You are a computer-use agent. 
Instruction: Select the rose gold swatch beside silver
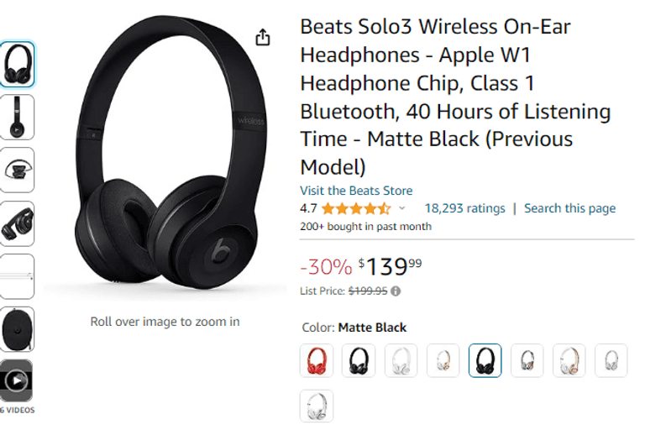coord(569,361)
